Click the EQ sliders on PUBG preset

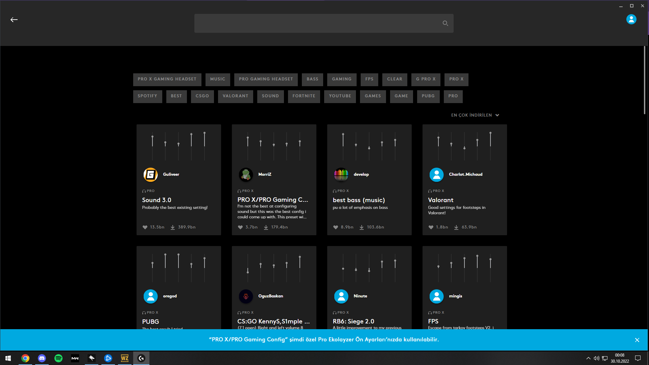click(x=178, y=268)
